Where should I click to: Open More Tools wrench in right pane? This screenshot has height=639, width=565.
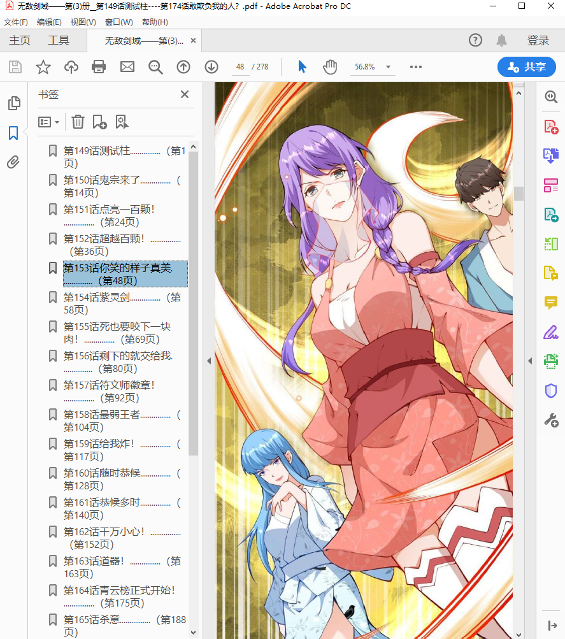(x=551, y=420)
